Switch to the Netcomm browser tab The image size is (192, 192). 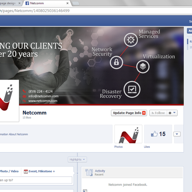[x=47, y=3]
